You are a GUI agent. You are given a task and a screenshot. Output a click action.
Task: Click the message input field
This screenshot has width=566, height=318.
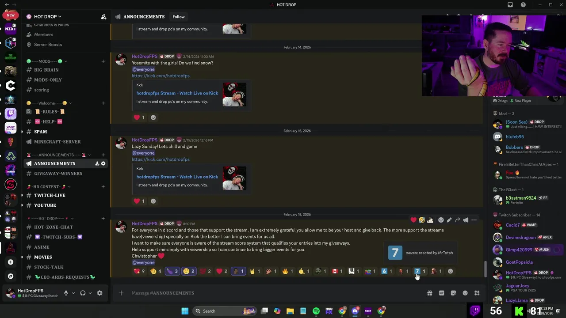point(274,293)
